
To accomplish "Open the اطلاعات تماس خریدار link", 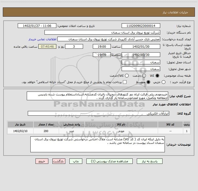I will click(42, 39).
